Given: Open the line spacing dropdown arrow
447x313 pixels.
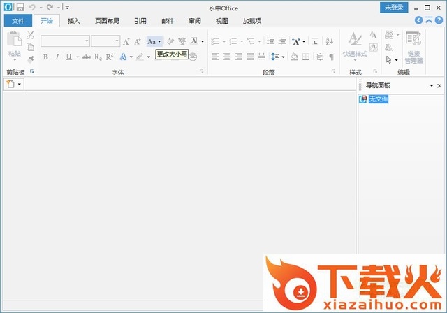Looking at the screenshot, I should pyautogui.click(x=283, y=57).
